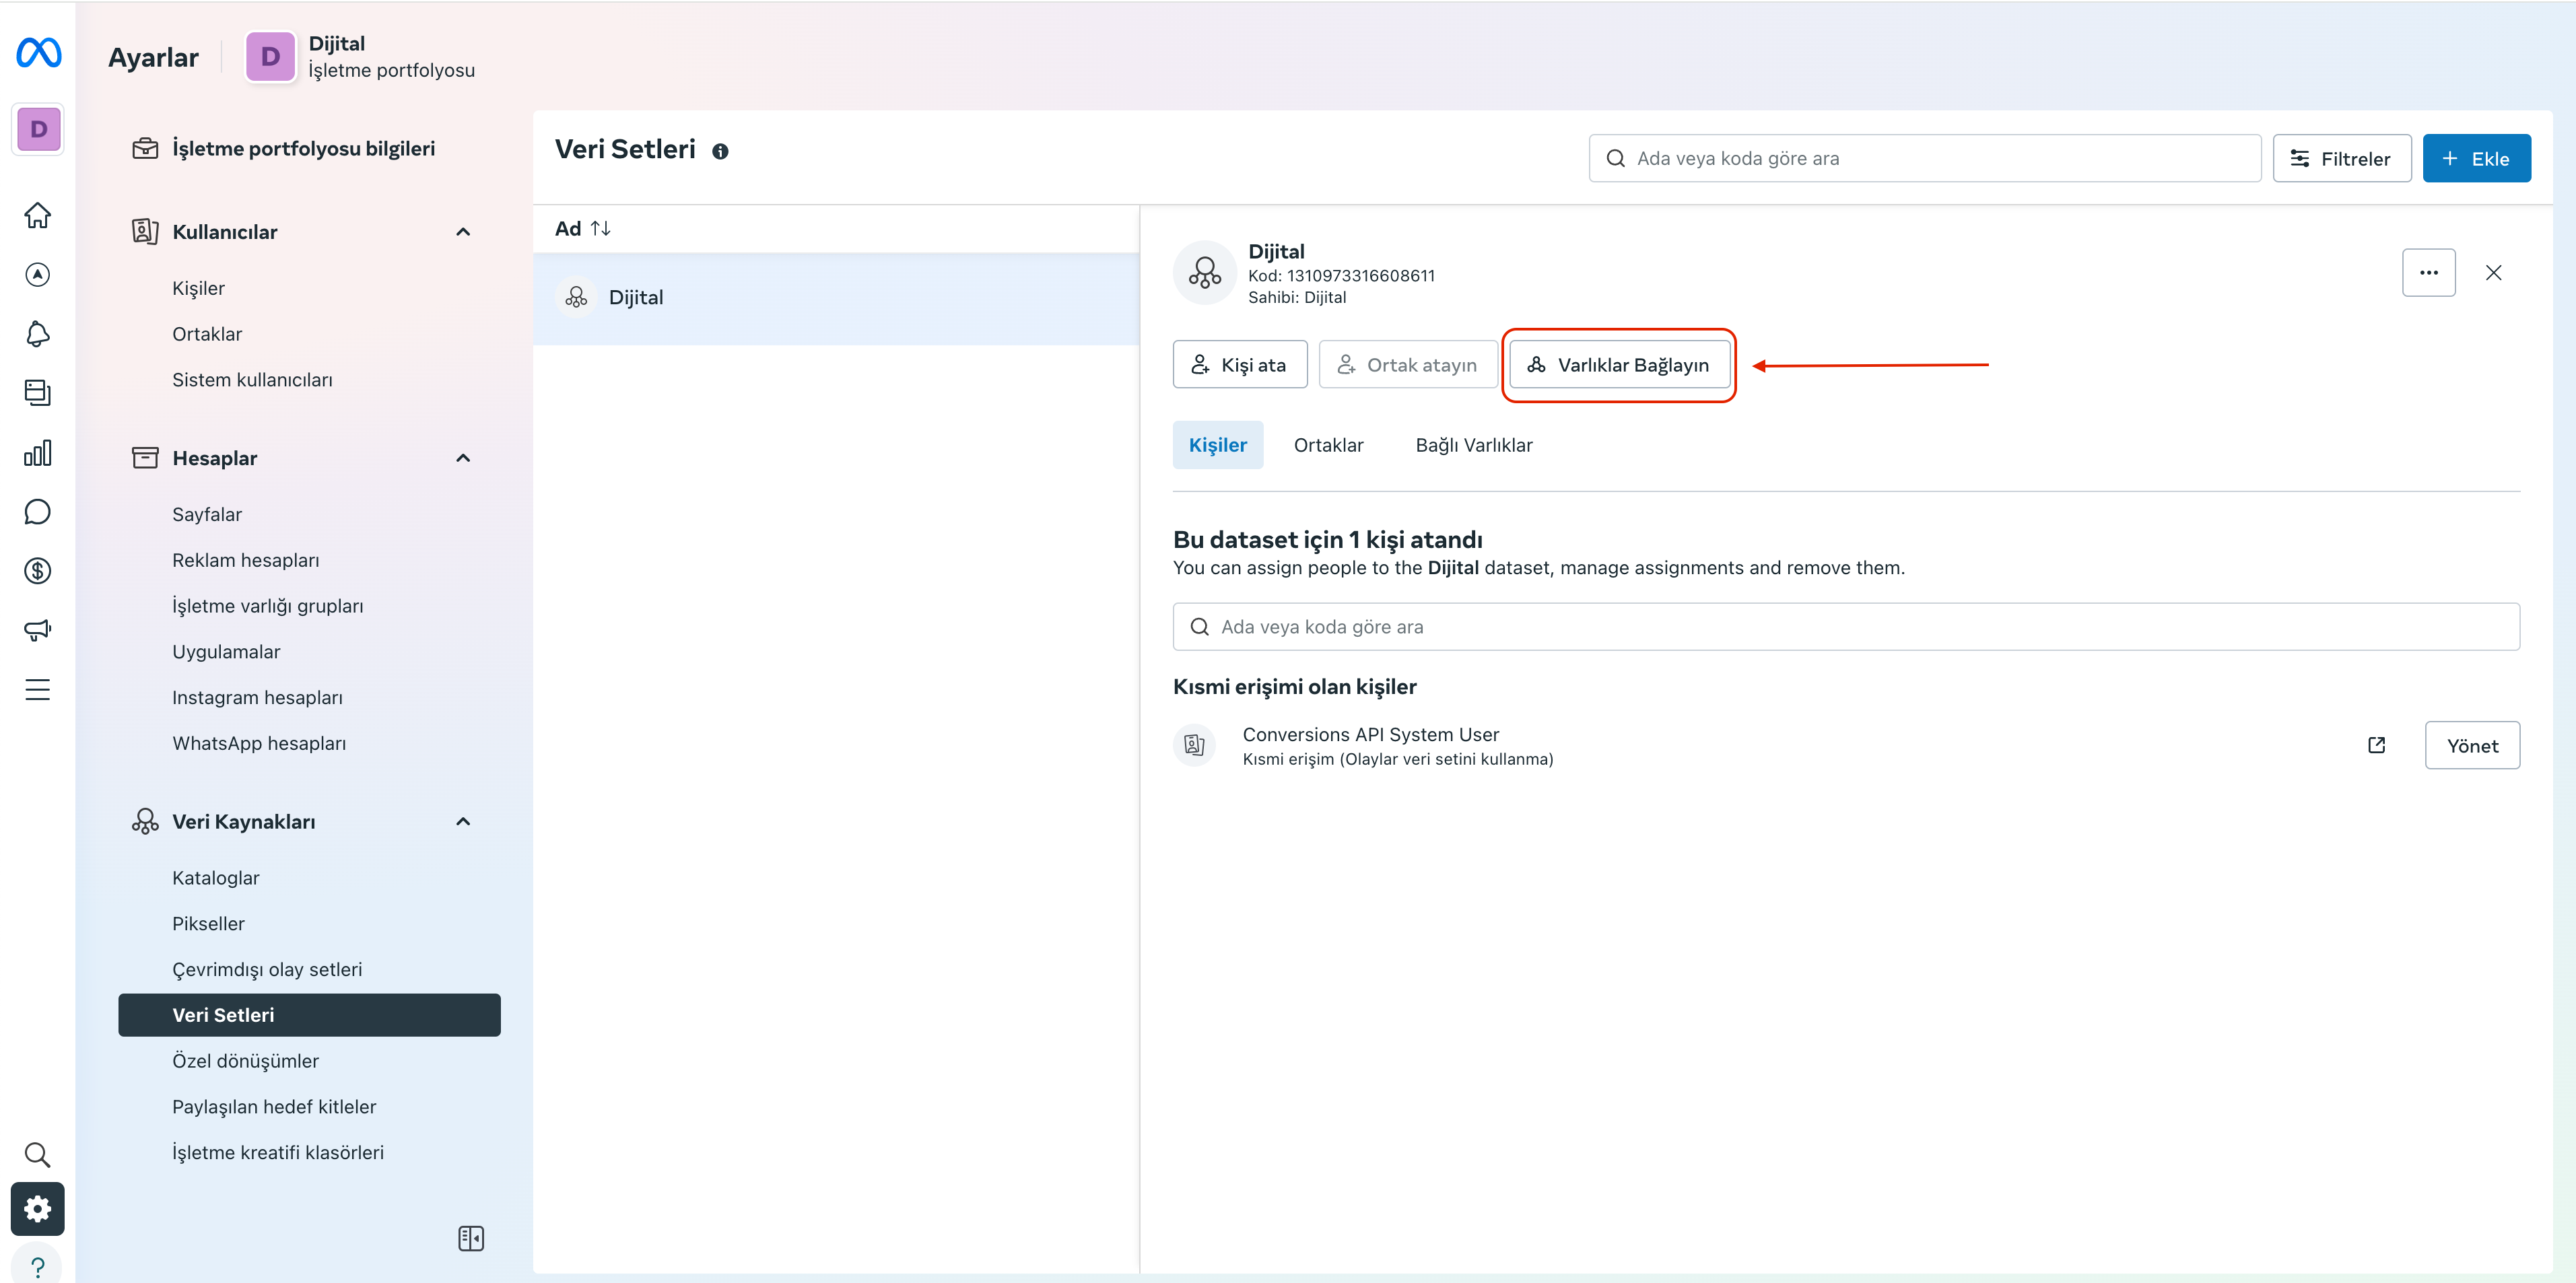
Task: Open Paylaşılan hedef kitleler
Action: click(274, 1107)
